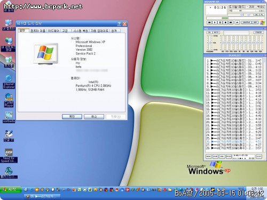Click the 16K equalizer band slider

[x=261, y=43]
